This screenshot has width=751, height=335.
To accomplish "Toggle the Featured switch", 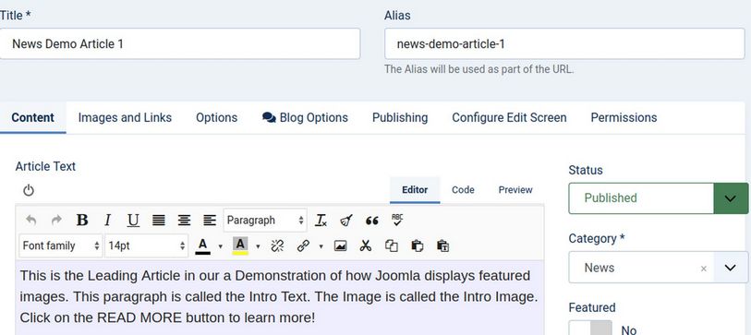I will pos(590,329).
